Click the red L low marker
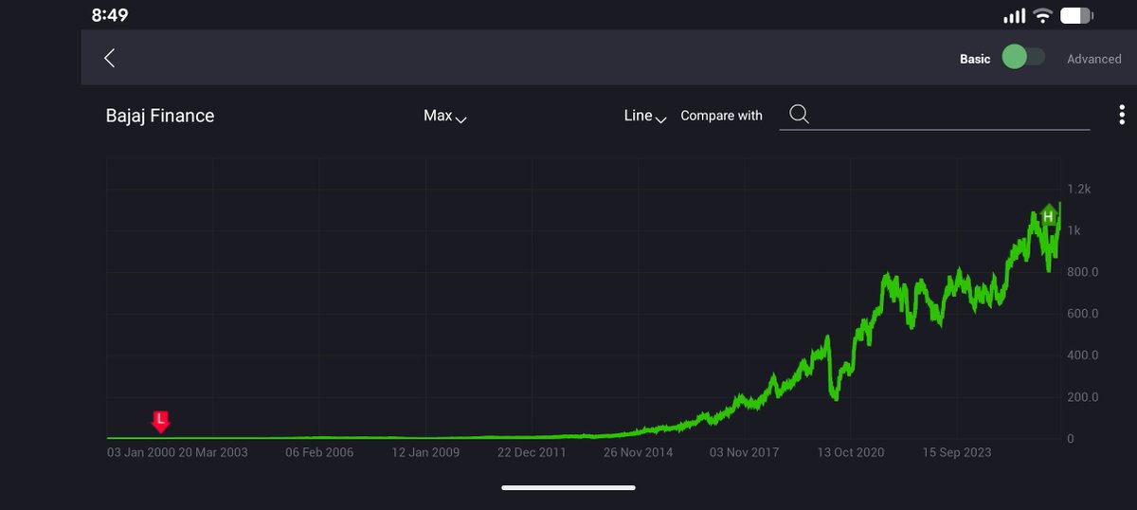 click(x=160, y=421)
